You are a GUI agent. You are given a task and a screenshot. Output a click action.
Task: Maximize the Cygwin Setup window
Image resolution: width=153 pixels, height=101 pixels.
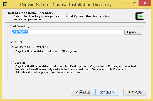(x=135, y=3)
